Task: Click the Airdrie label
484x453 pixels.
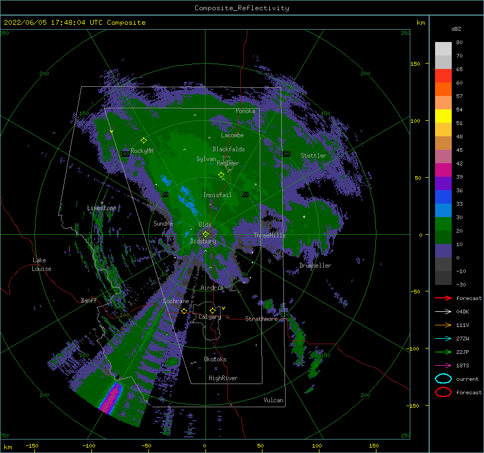Action: pyautogui.click(x=212, y=288)
